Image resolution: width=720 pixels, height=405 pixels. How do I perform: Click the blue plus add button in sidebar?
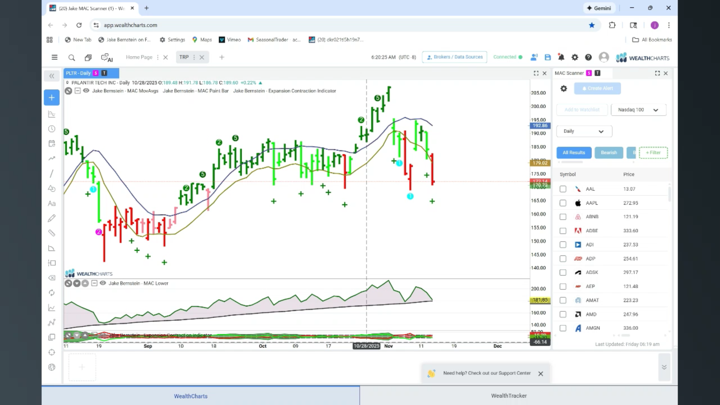pos(52,97)
